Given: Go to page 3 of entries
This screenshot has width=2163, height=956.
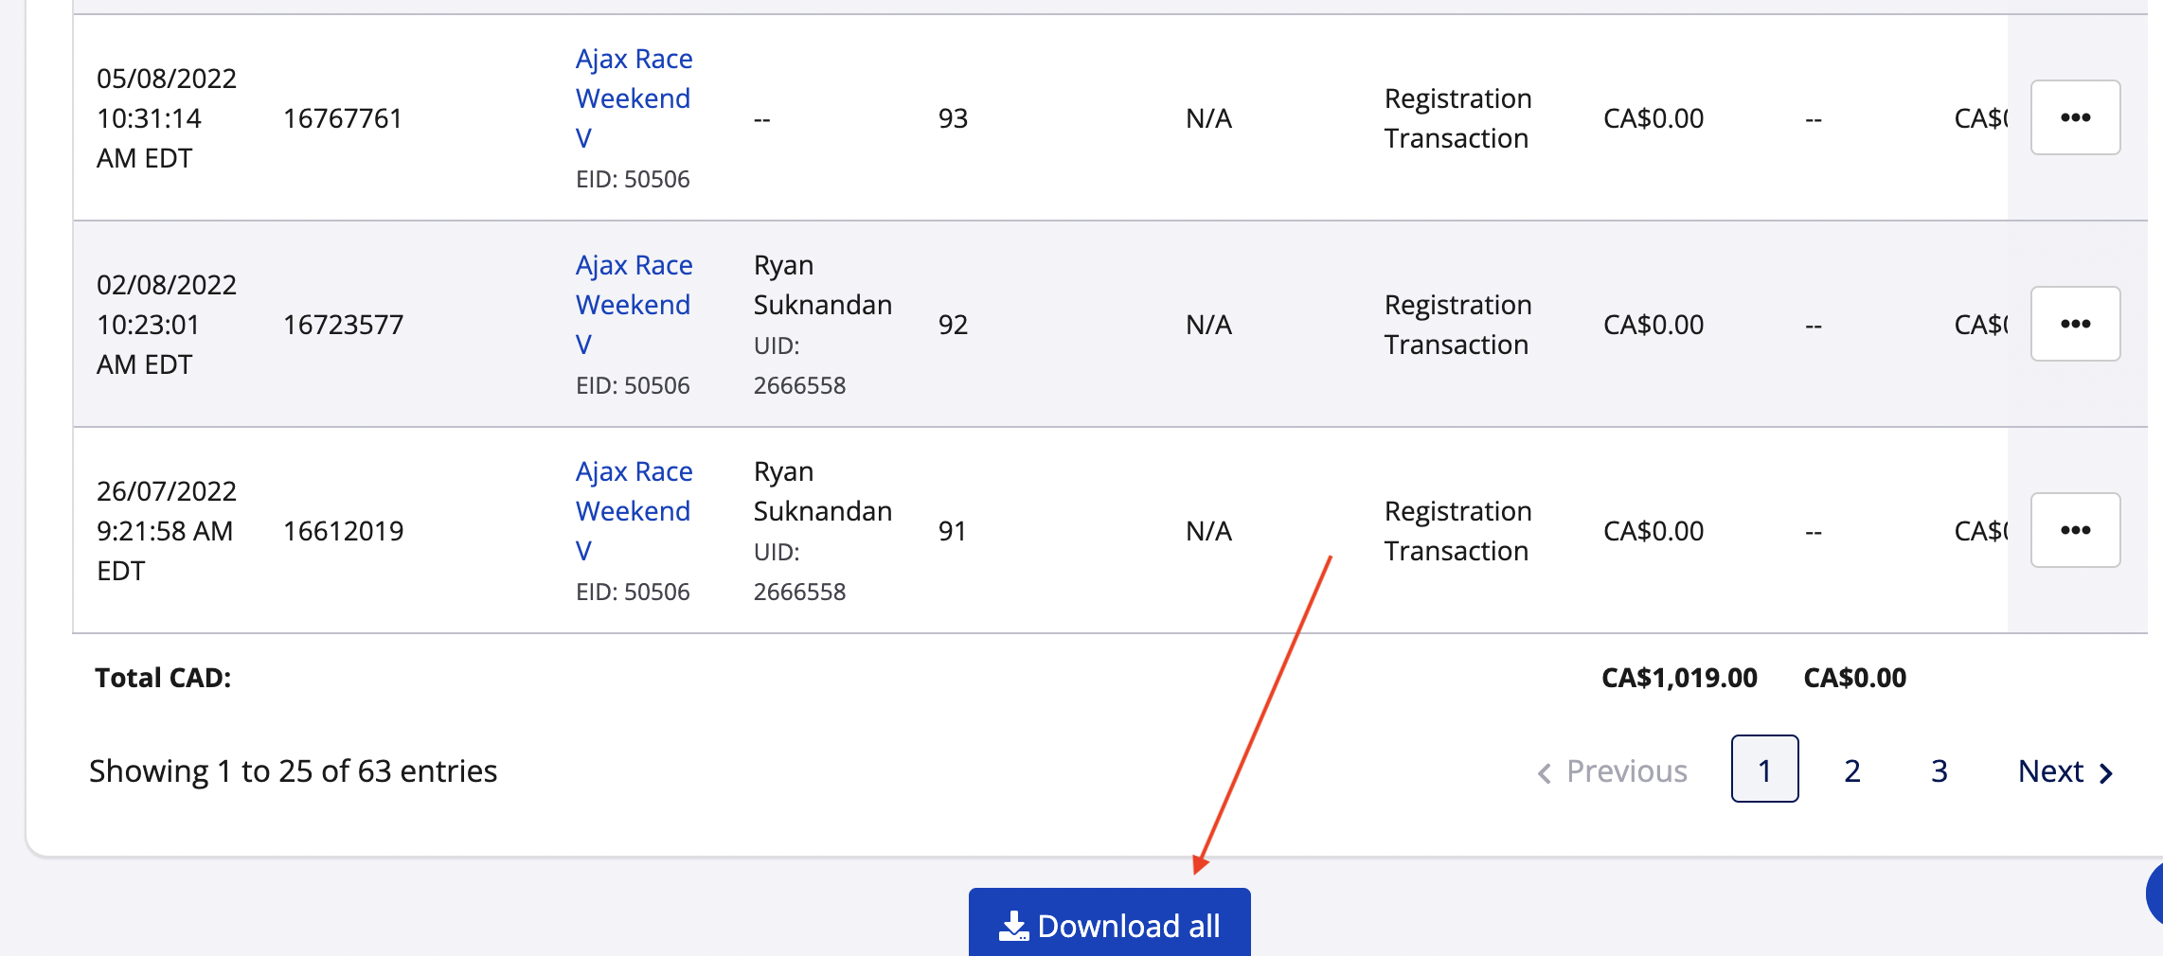Looking at the screenshot, I should (x=1939, y=770).
